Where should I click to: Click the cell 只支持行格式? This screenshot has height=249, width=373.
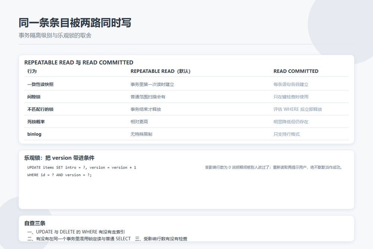tap(286, 134)
